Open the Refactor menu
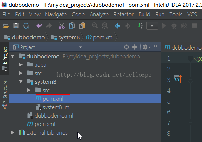The height and width of the screenshot is (142, 202). (x=124, y=14)
